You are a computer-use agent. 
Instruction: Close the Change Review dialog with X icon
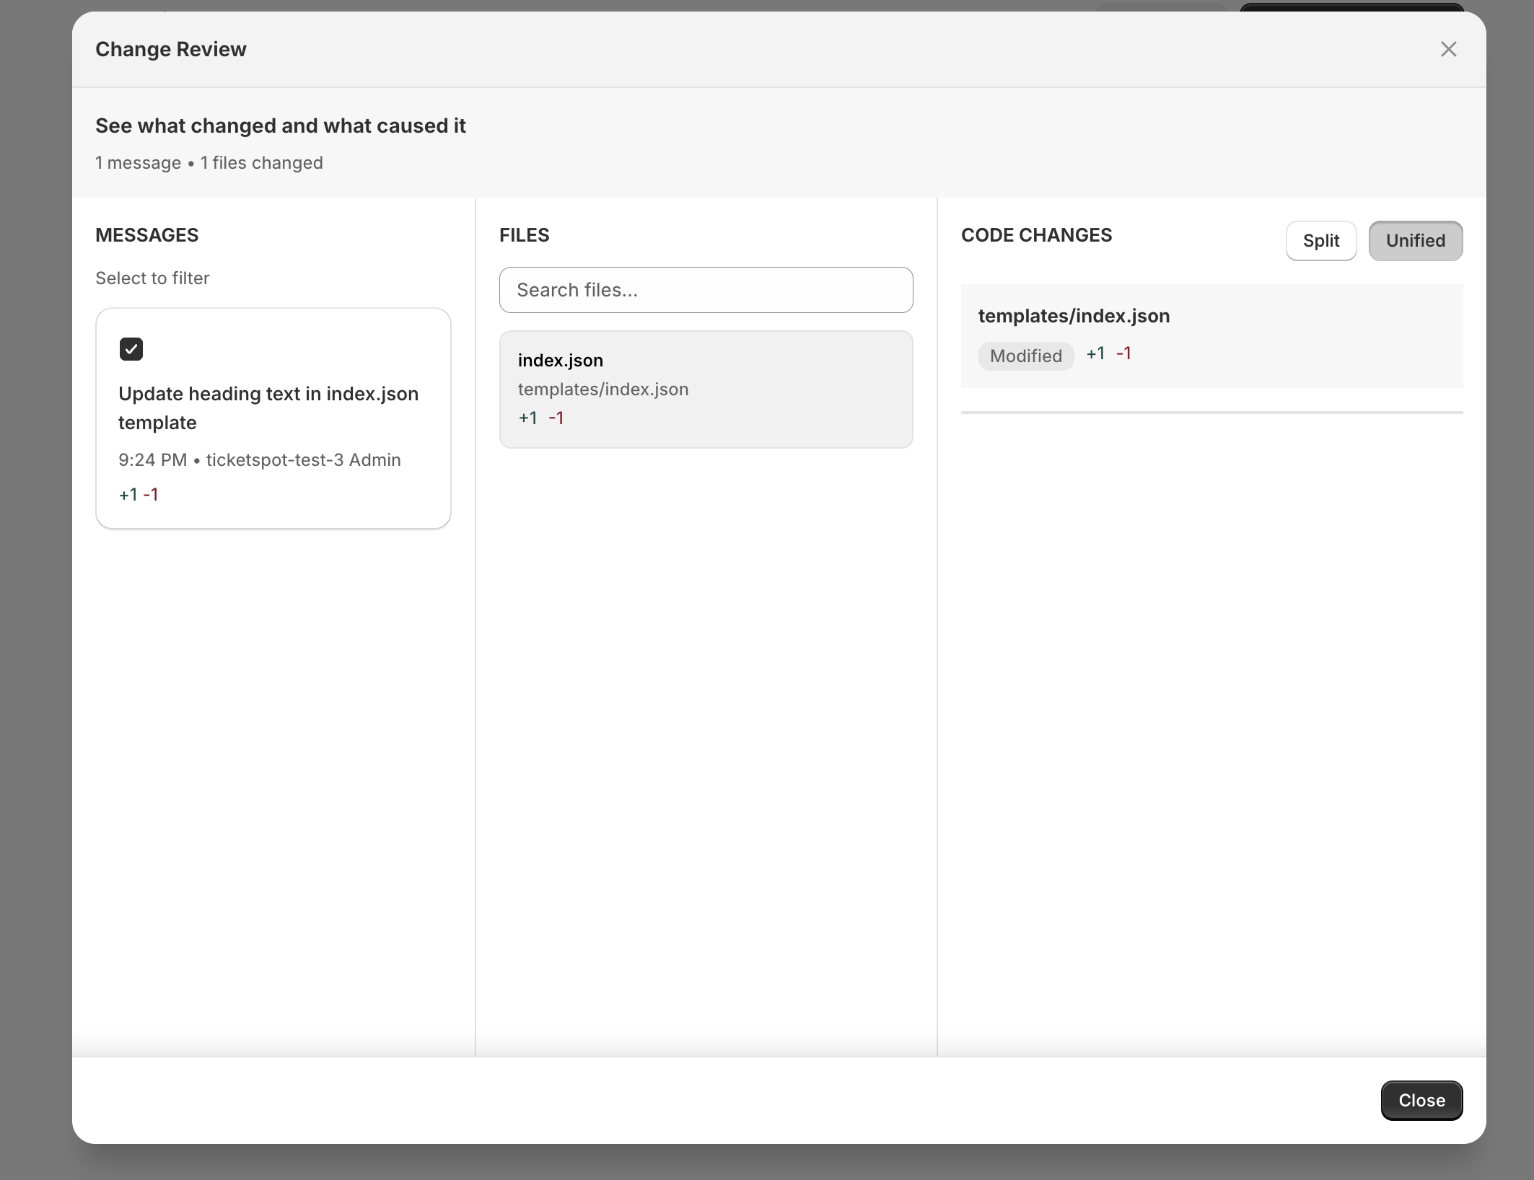1448,49
